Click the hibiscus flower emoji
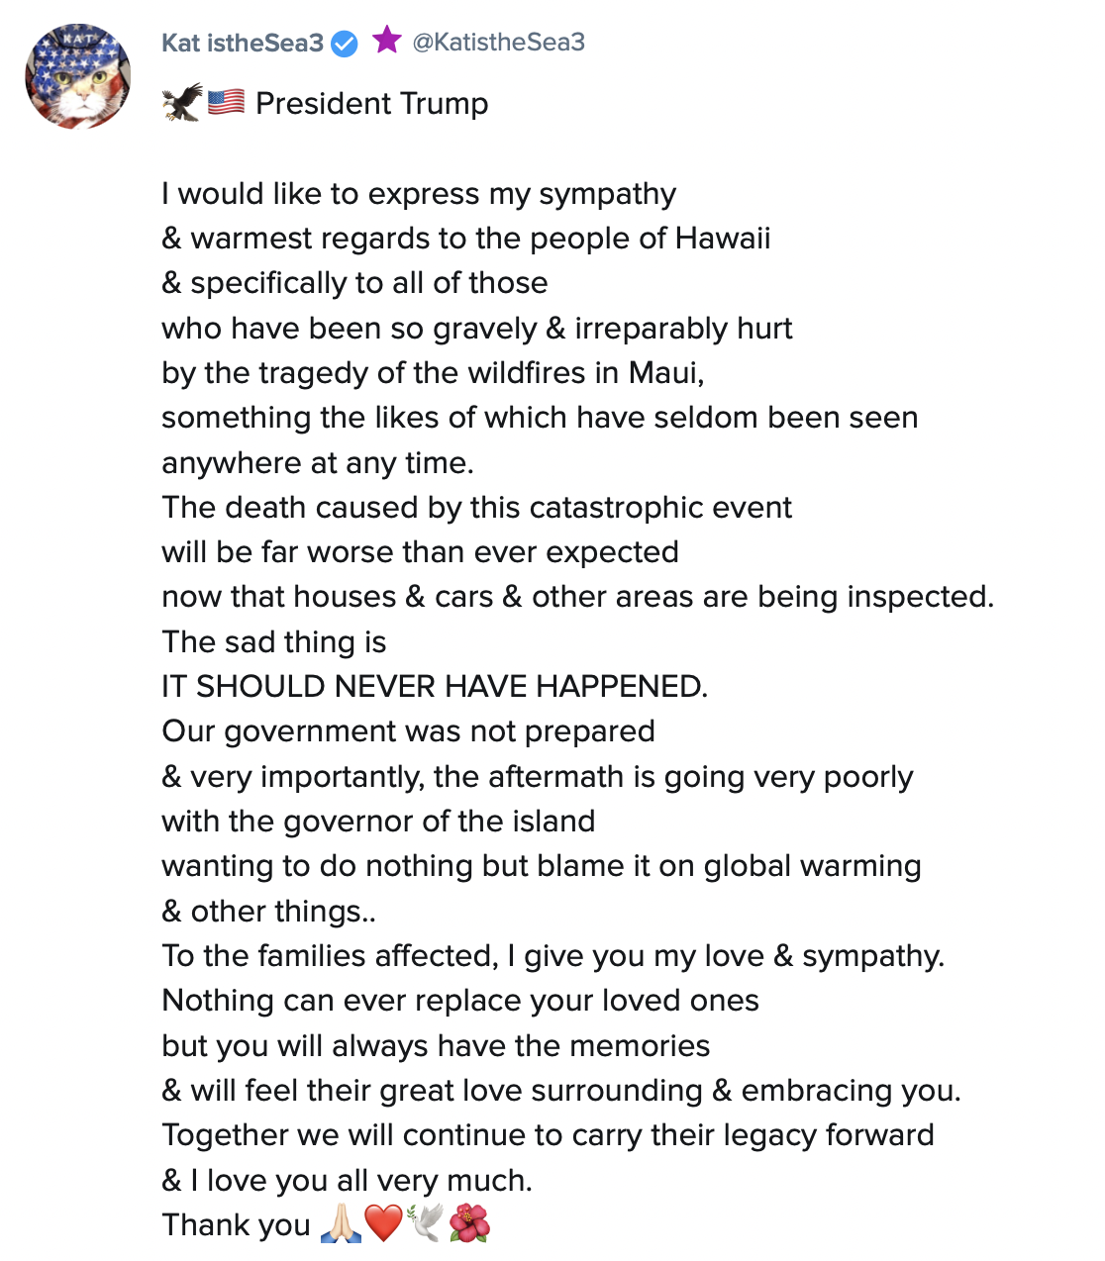Viewport: 1105px width, 1261px height. (469, 1224)
